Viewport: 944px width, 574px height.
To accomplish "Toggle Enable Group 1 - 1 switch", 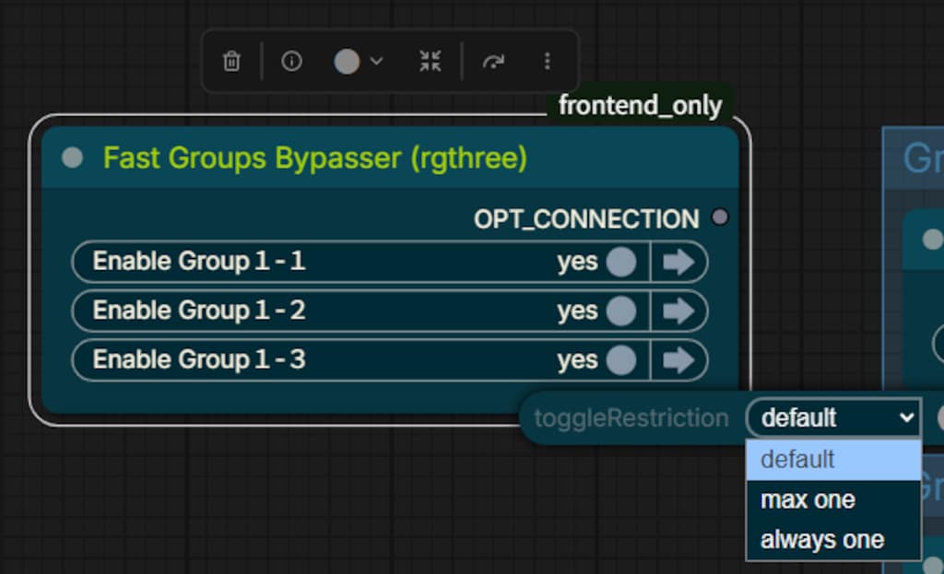I will tap(620, 262).
